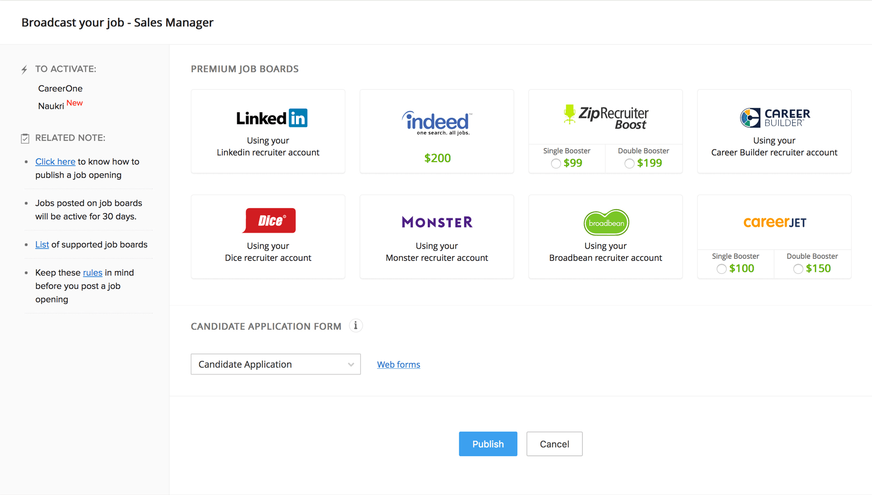Click here to learn job publishing
This screenshot has width=872, height=495.
pyautogui.click(x=55, y=161)
